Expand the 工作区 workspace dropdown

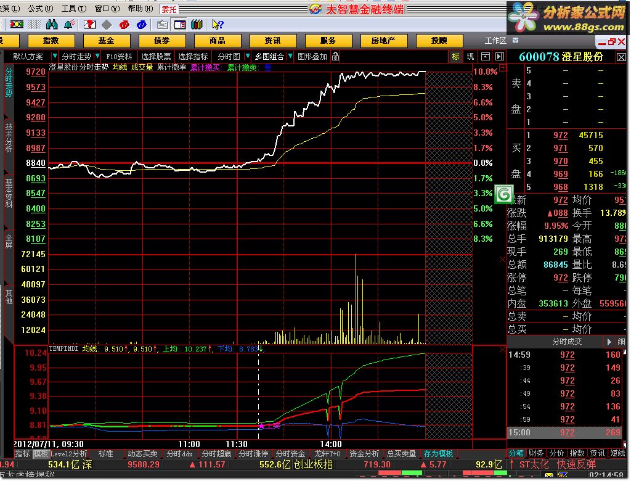(516, 40)
